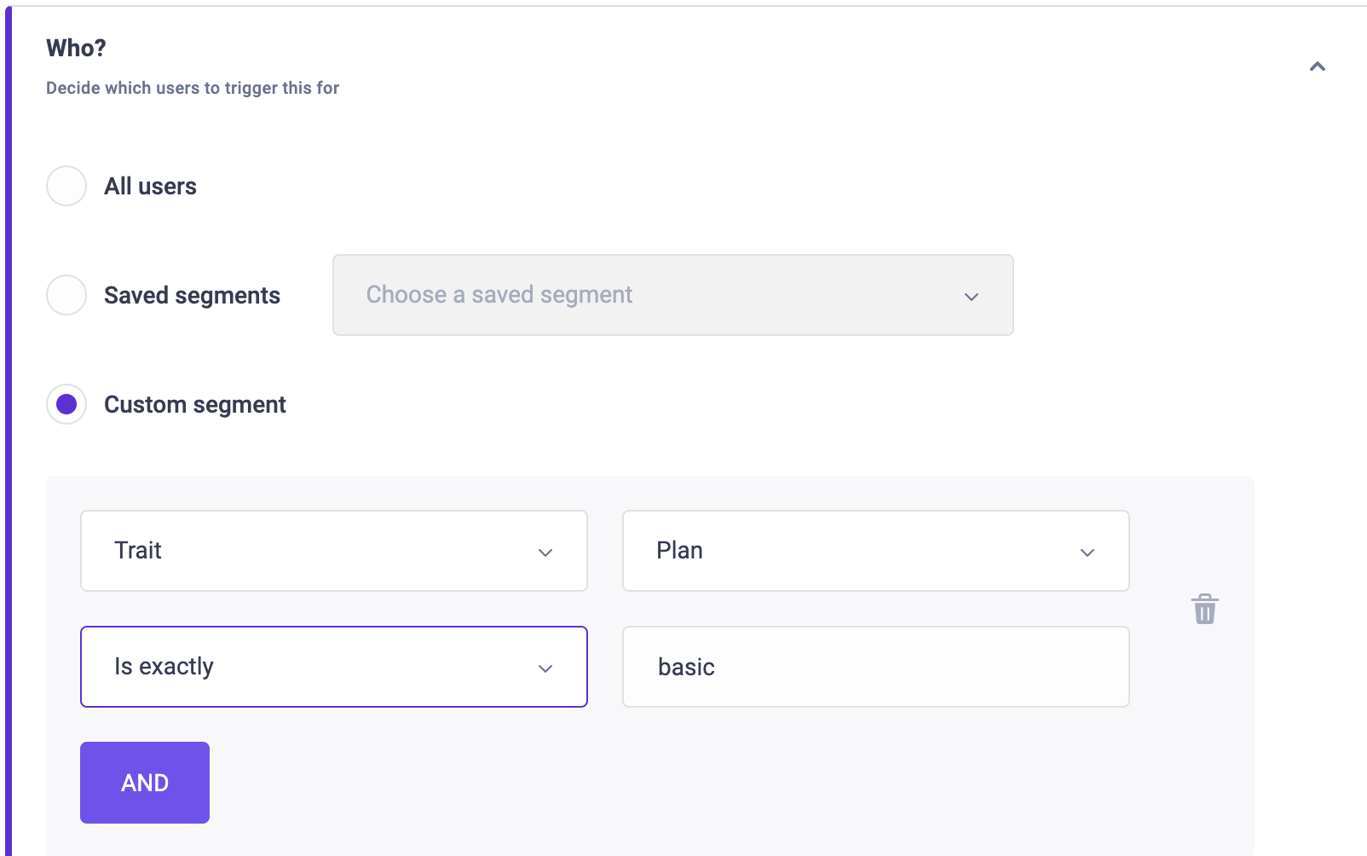Select the Custom segment radio button
This screenshot has width=1367, height=856.
[66, 404]
